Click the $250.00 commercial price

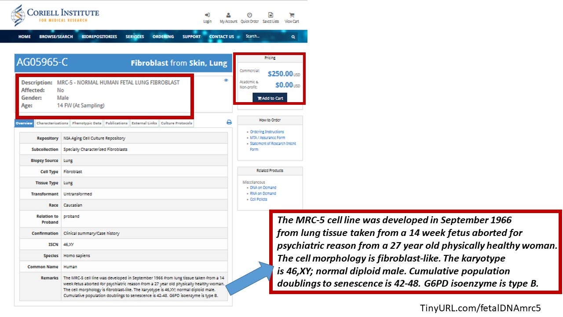tap(280, 74)
